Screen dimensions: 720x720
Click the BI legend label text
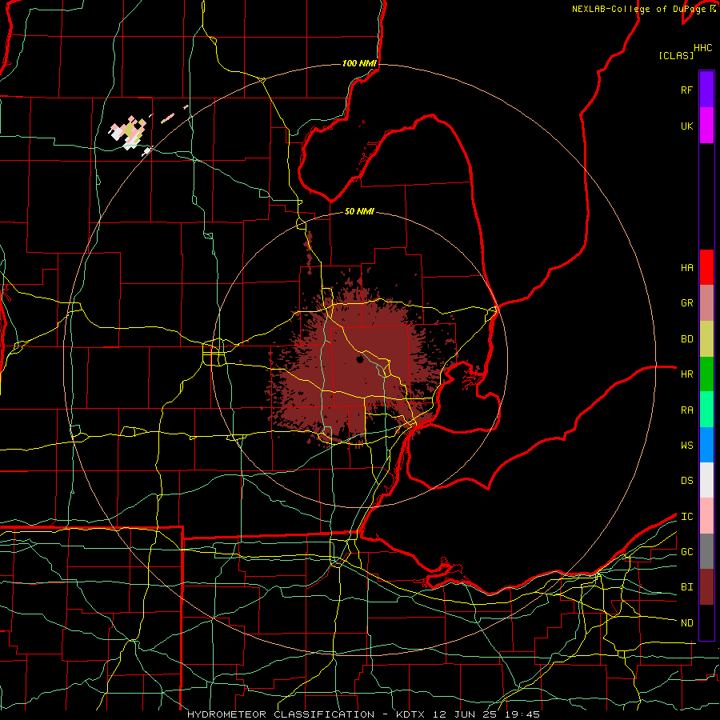(x=686, y=587)
